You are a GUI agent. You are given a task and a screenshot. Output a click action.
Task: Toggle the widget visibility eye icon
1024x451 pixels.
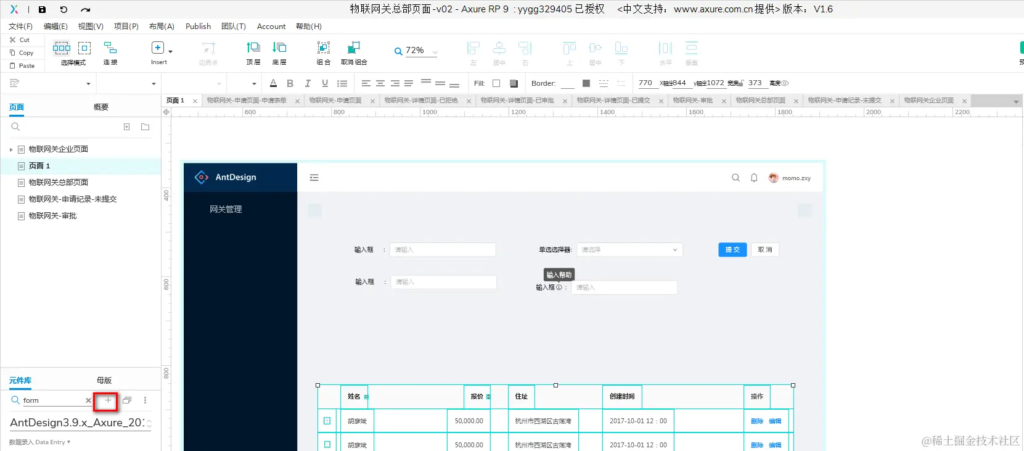click(x=785, y=83)
